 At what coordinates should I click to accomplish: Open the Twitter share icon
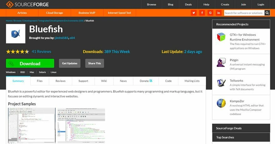coord(194,13)
